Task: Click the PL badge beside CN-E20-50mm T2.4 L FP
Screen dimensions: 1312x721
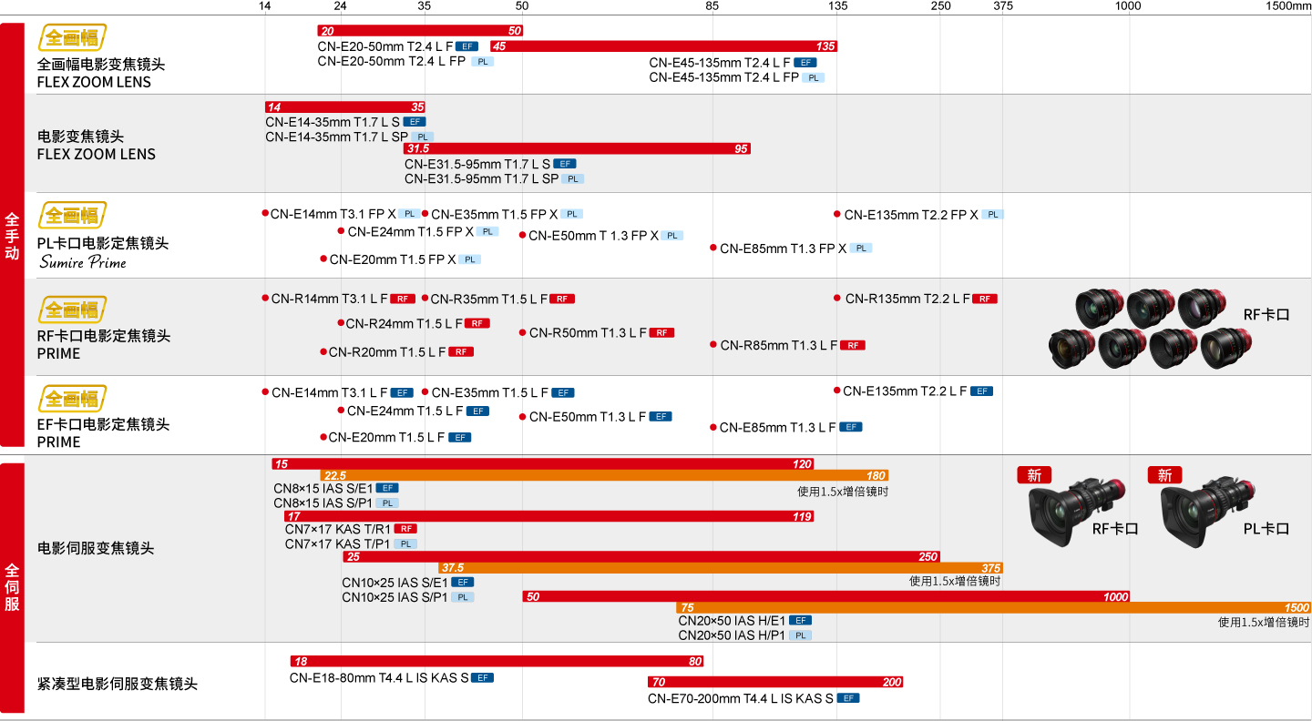Action: [x=483, y=62]
